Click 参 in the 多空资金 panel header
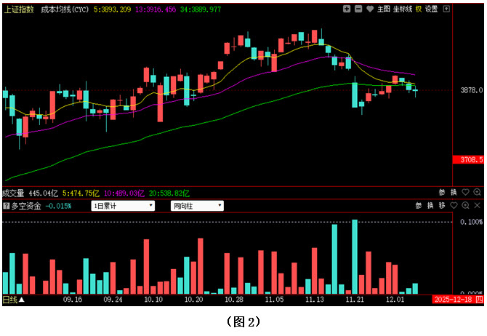487x336 pixels. [x=419, y=206]
